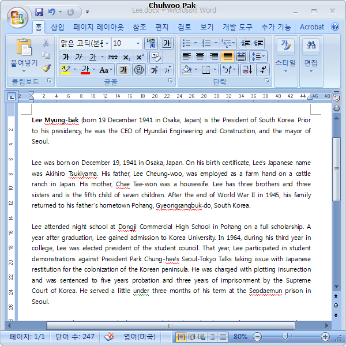Expand the underline style arrow
Screen dimensions: 346x346
click(x=102, y=57)
